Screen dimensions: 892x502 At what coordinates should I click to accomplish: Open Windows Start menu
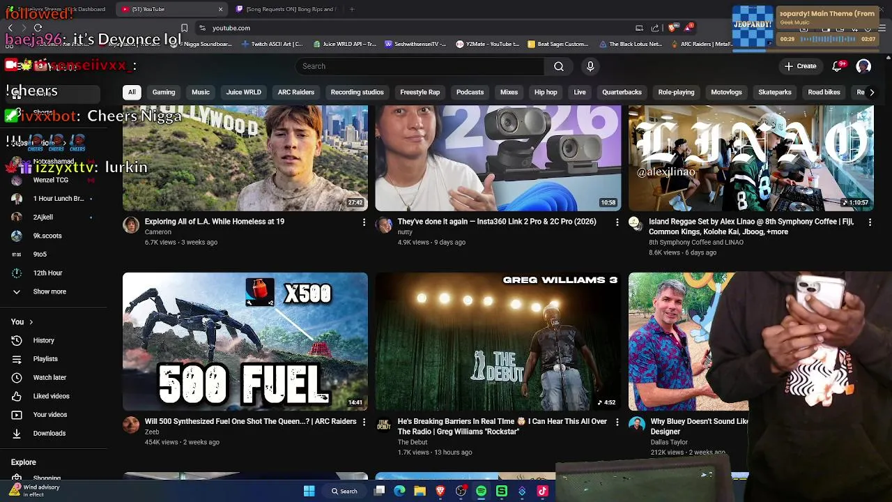coord(309,491)
